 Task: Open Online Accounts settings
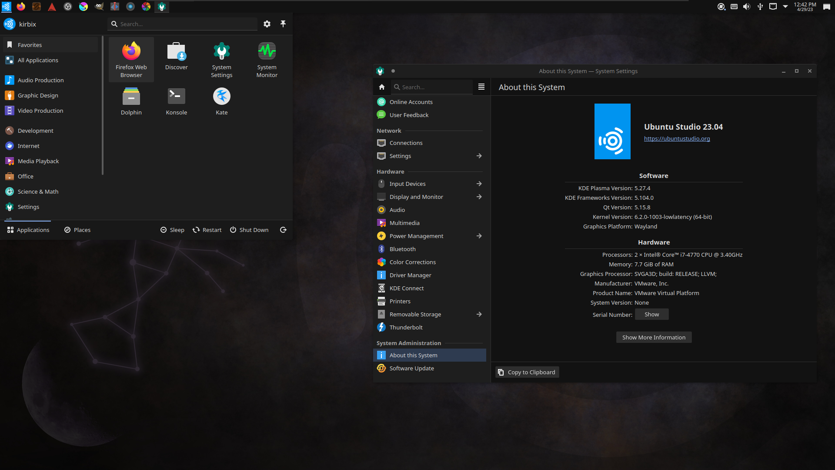[430, 102]
